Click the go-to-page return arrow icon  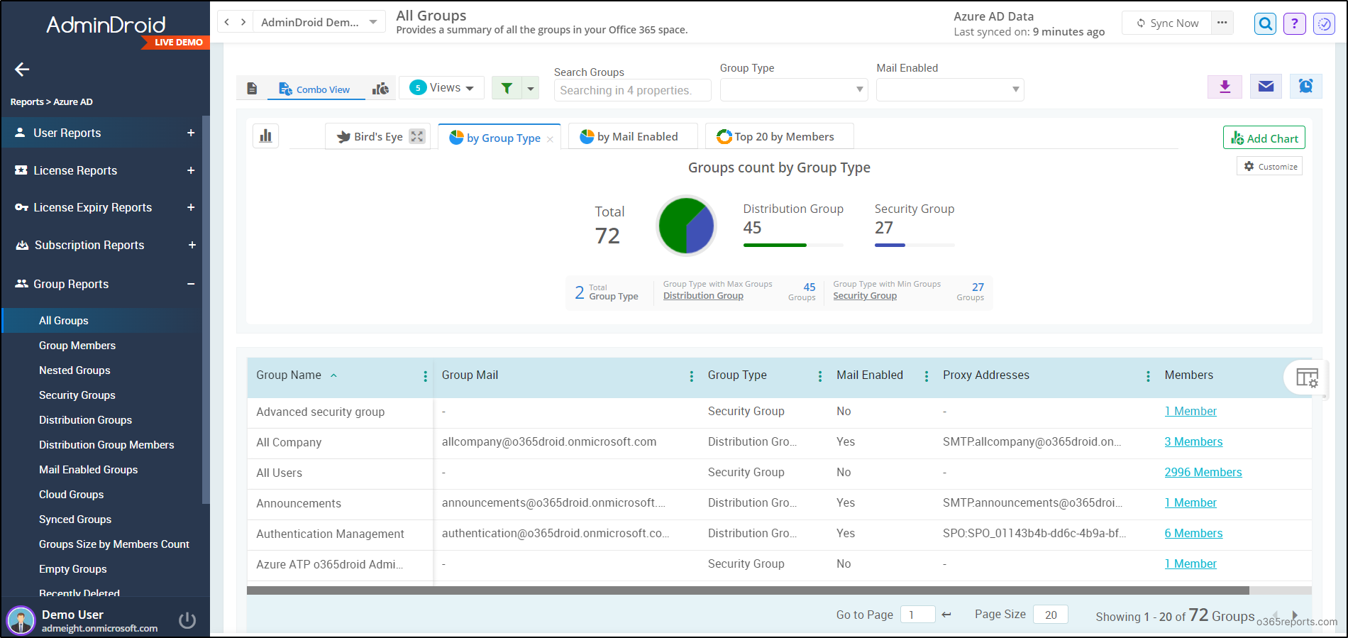pos(946,615)
